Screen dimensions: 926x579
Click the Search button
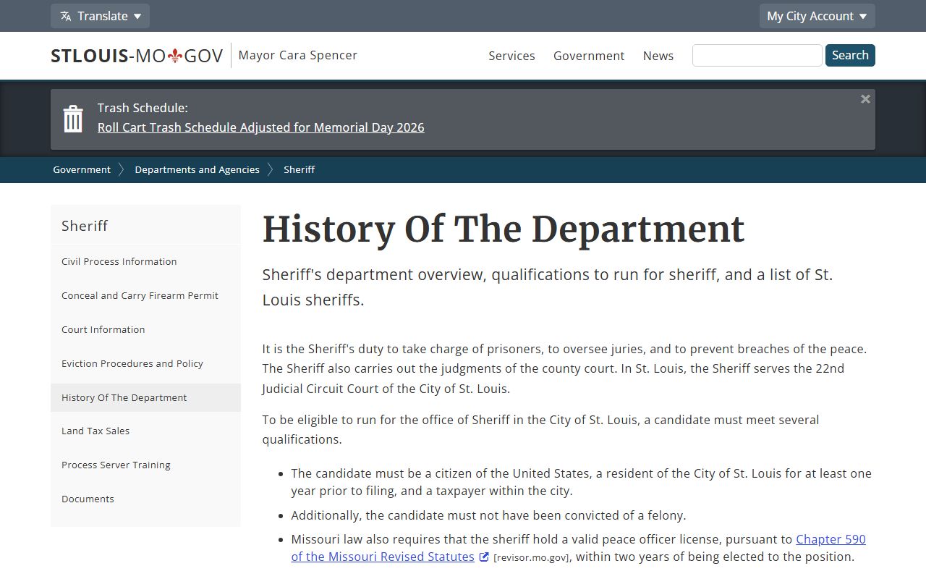coord(850,56)
